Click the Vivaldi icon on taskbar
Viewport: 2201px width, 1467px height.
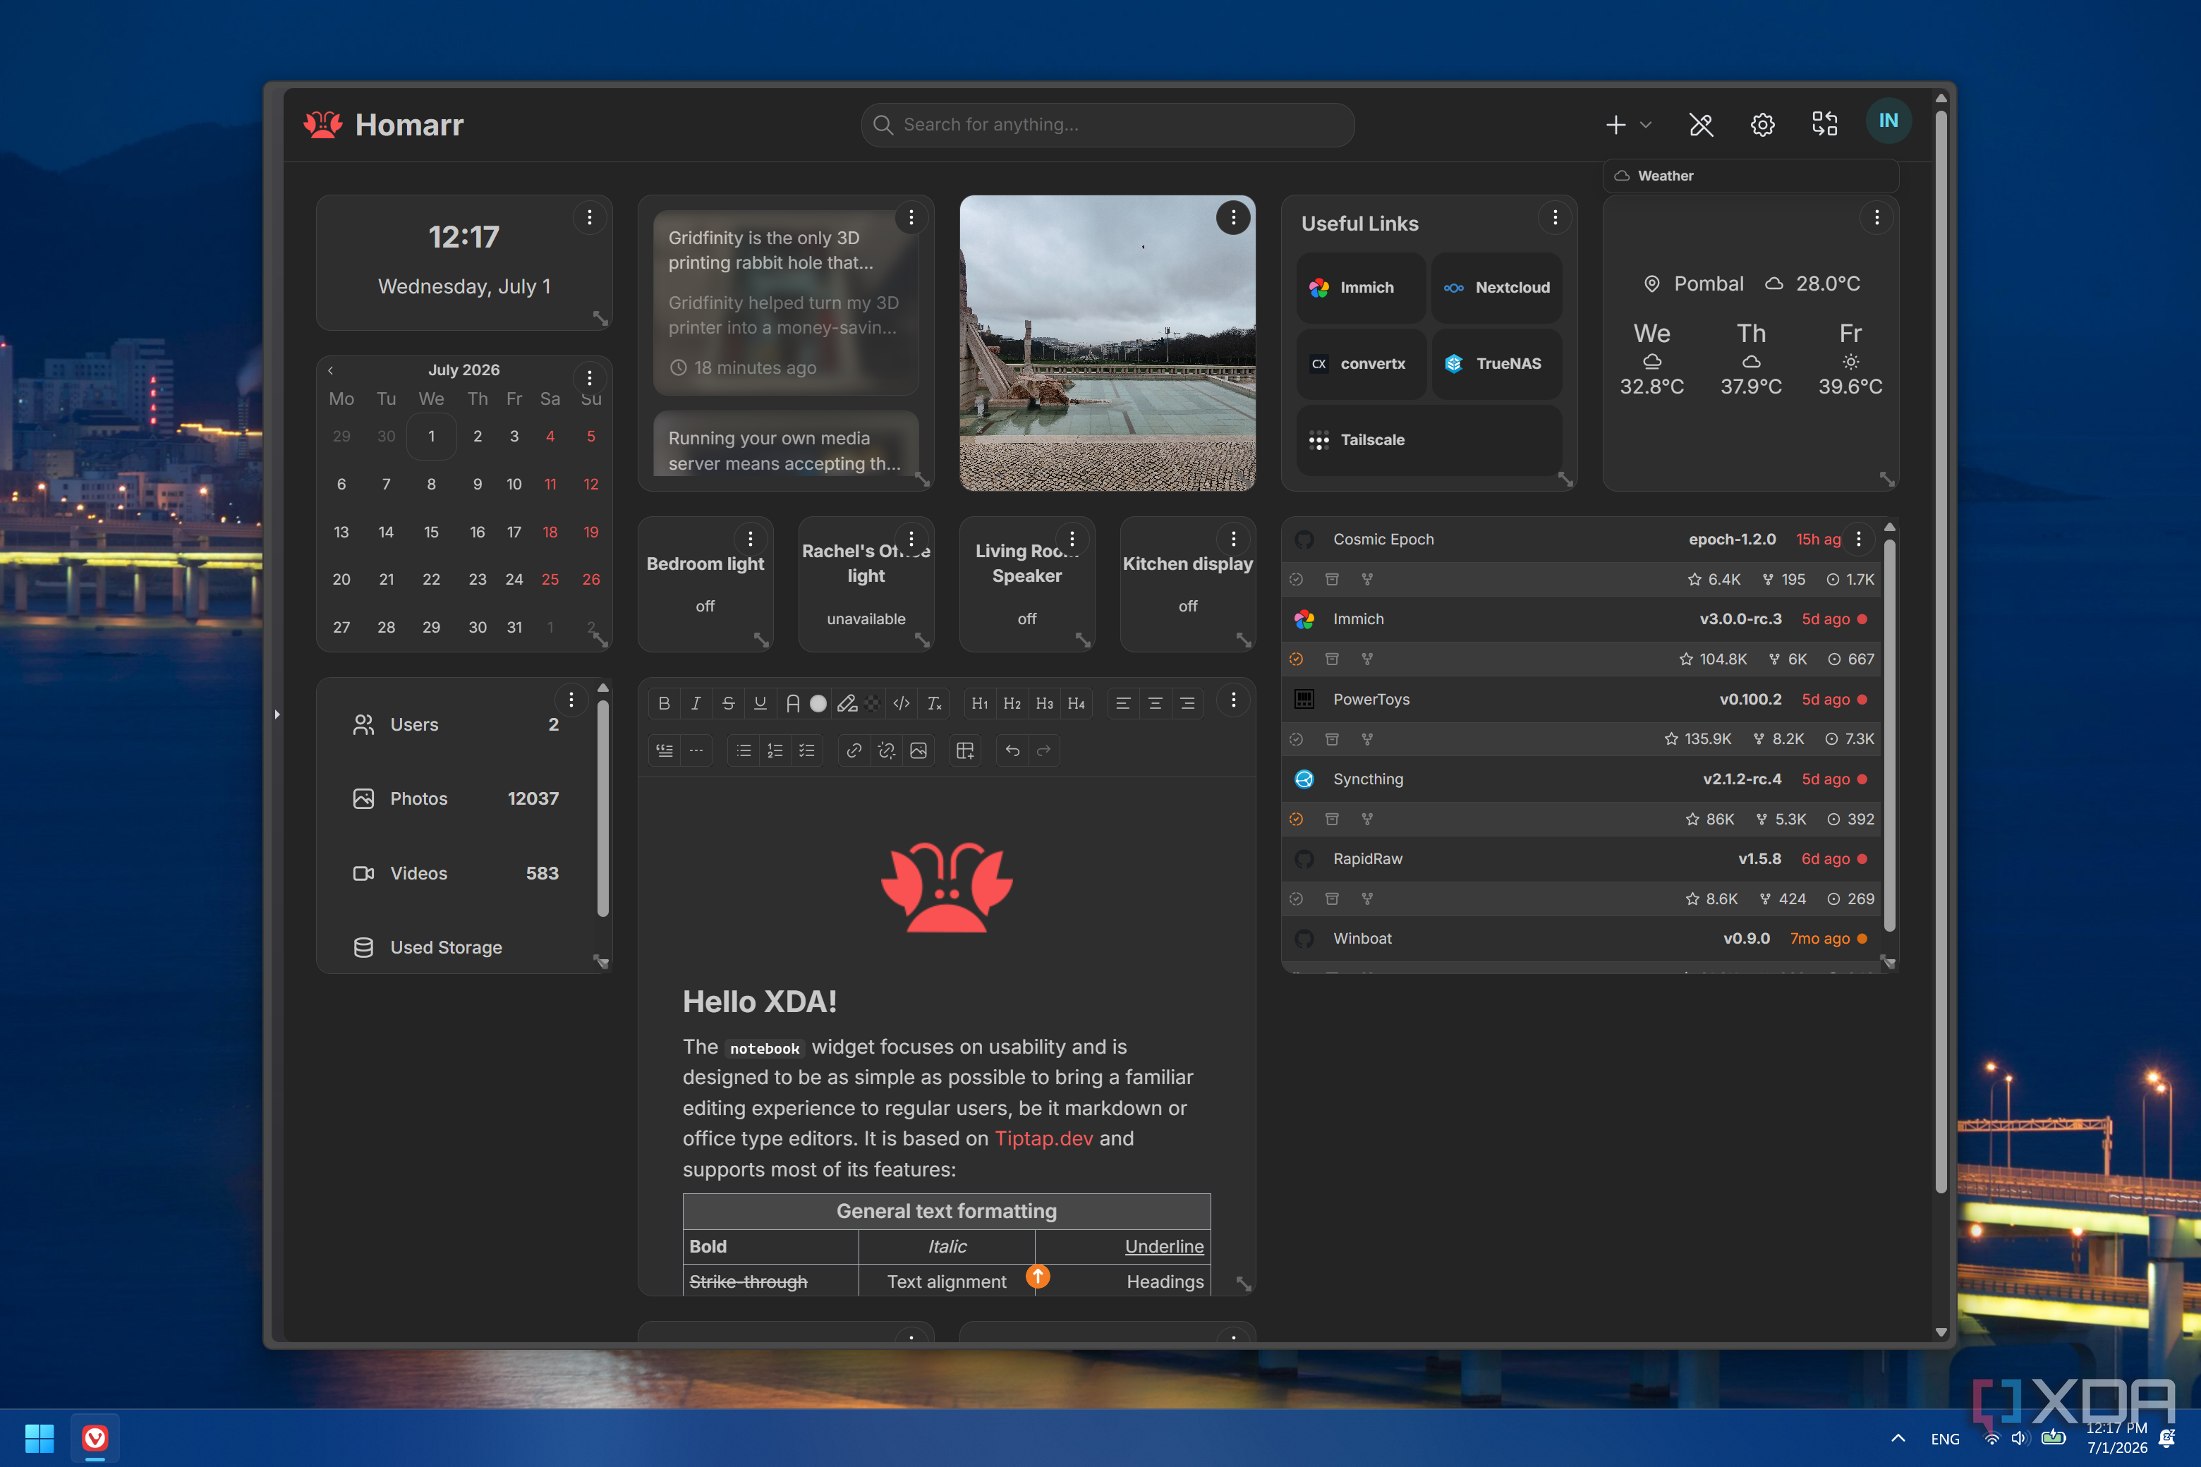point(95,1438)
